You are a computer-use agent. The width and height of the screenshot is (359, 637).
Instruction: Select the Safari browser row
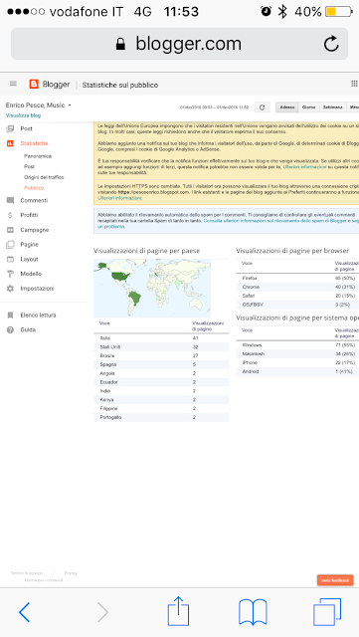point(297,296)
